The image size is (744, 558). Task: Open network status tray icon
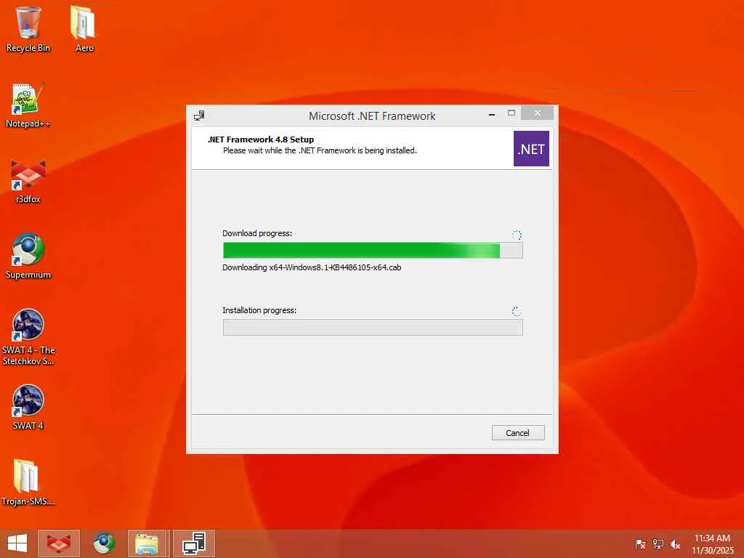coord(658,544)
